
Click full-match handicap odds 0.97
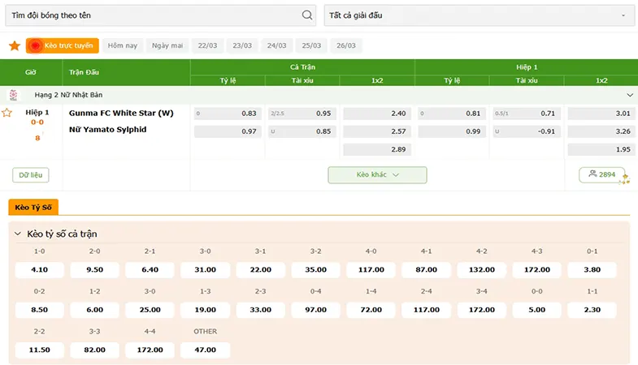pos(228,131)
